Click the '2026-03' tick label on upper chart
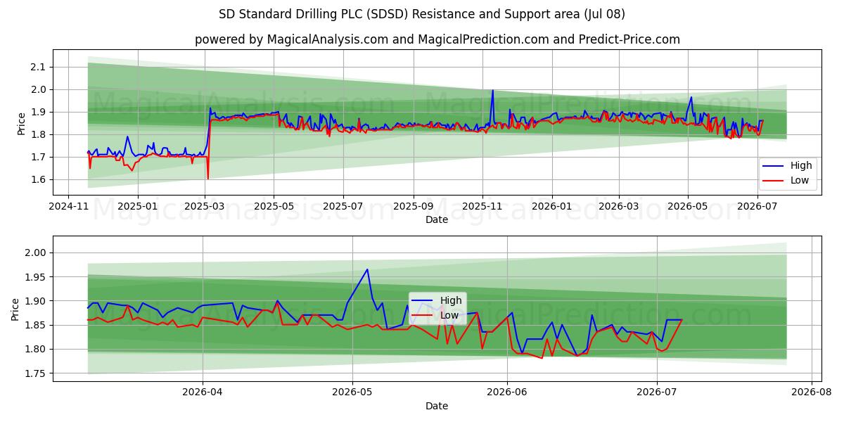This screenshot has width=844, height=422. click(619, 207)
